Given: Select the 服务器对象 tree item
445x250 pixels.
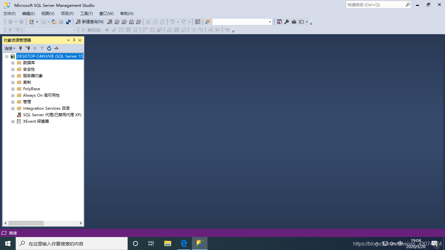Looking at the screenshot, I should tap(33, 76).
